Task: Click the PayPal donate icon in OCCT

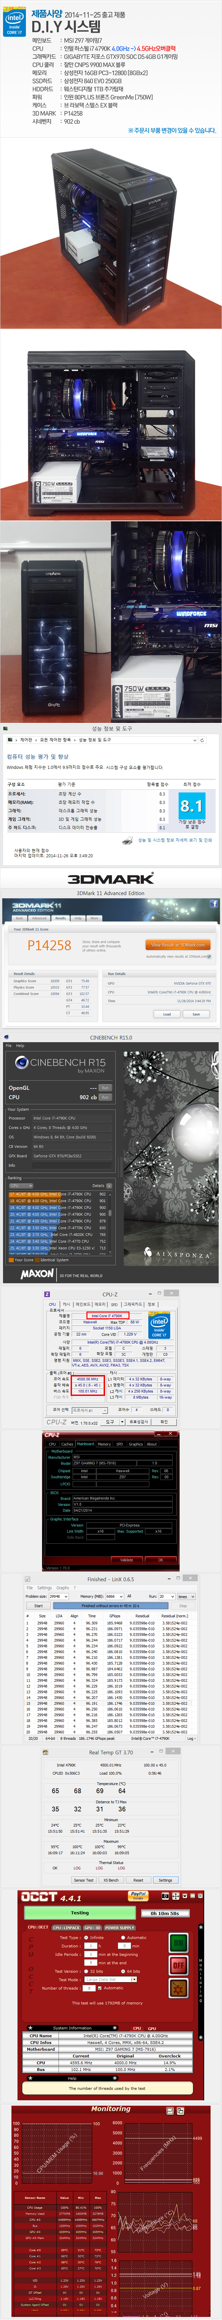Action: pos(138,1896)
